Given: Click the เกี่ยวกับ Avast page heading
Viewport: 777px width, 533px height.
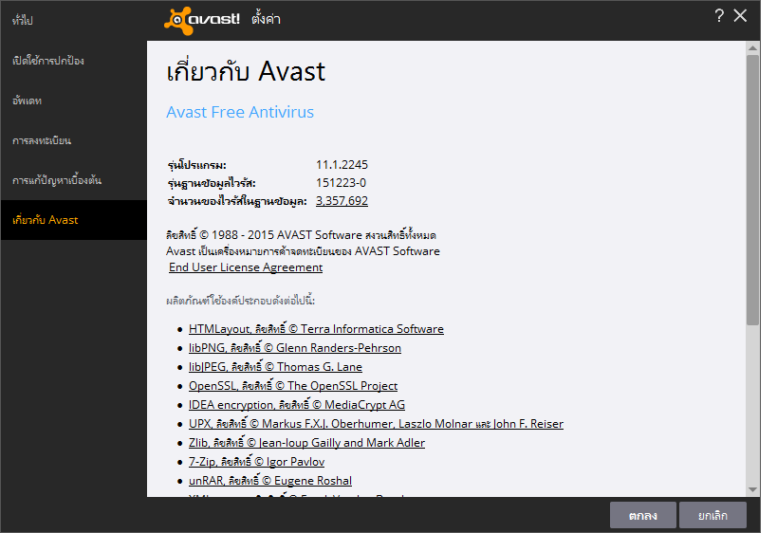Looking at the screenshot, I should 246,71.
